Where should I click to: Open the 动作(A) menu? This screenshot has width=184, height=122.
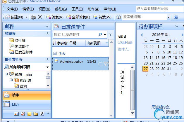coord(93,9)
